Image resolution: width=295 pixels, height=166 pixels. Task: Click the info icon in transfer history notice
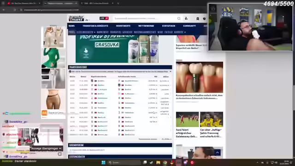tap(70, 71)
